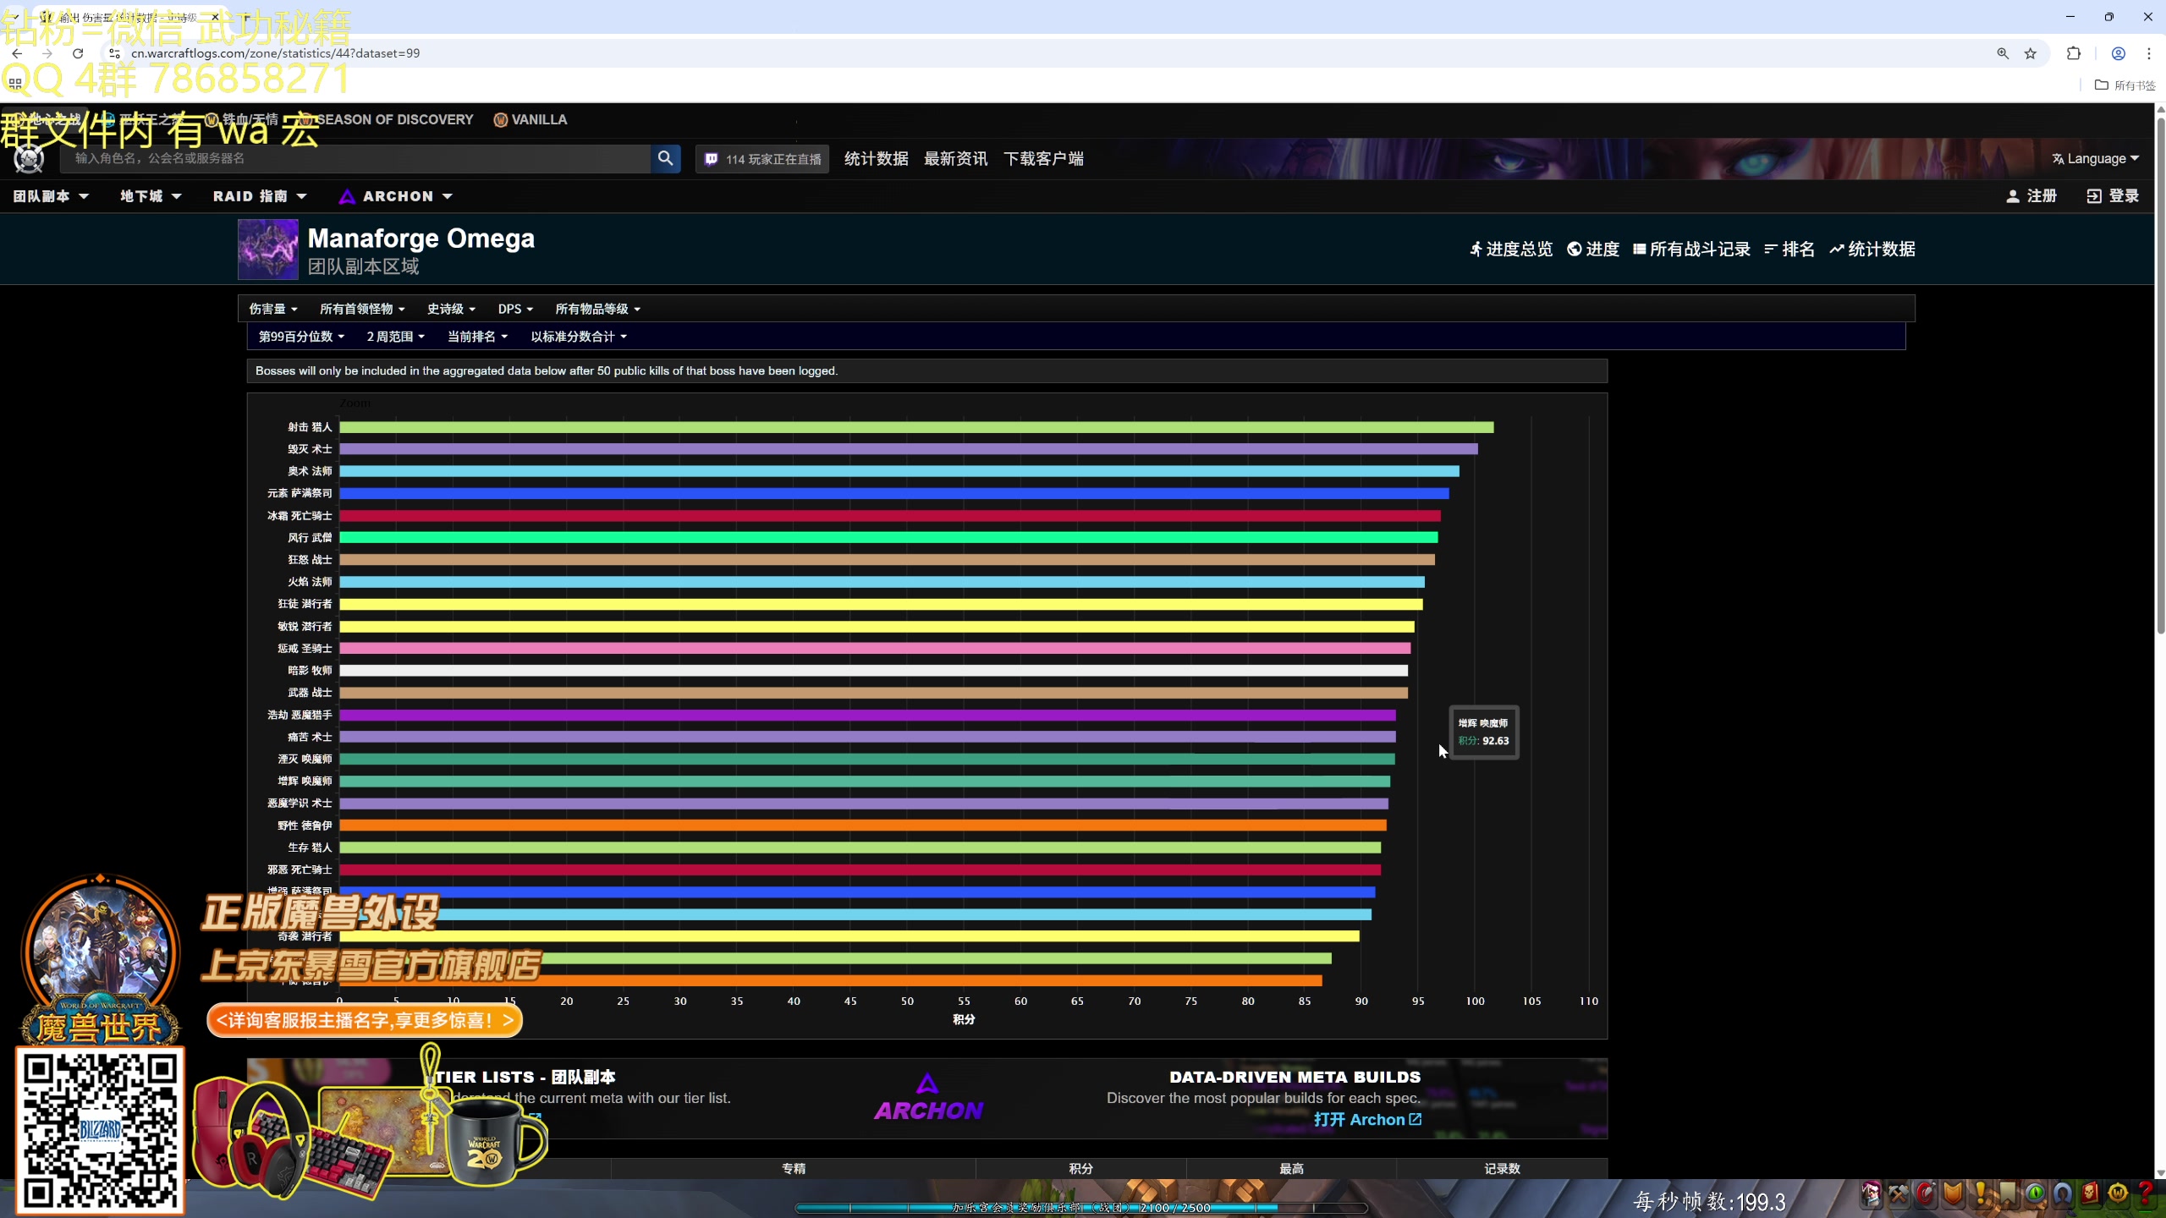This screenshot has width=2166, height=1218.
Task: Open the group finder green eye icon
Action: [2036, 1193]
